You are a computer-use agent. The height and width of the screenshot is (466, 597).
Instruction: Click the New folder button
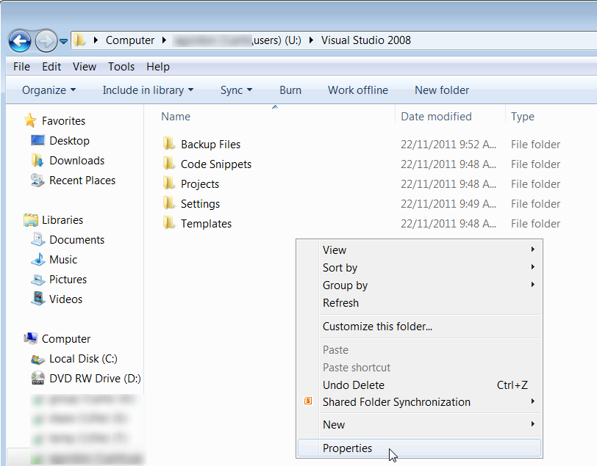click(x=442, y=90)
